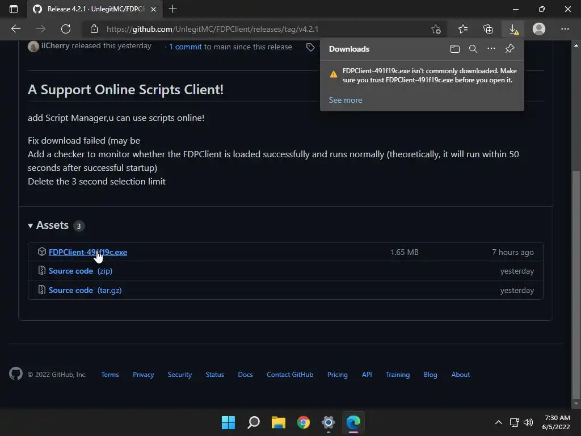Click the browser forward arrow
Viewport: 581px width, 436px height.
tap(41, 29)
